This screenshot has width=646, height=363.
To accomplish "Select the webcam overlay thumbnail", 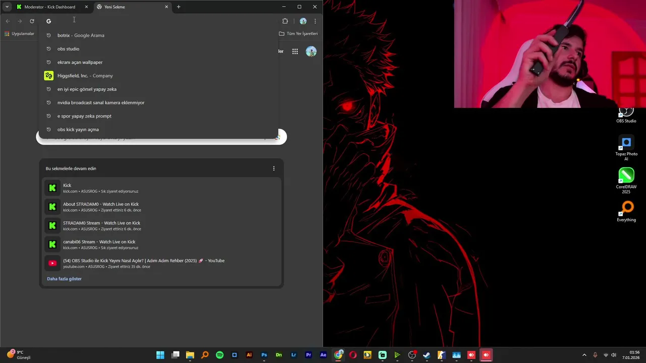I will click(x=550, y=54).
